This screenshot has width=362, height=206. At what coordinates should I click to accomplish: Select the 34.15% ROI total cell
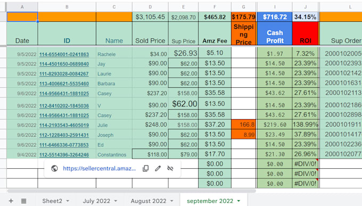(x=306, y=17)
